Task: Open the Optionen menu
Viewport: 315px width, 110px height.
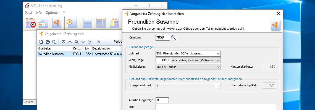Action: click(52, 13)
